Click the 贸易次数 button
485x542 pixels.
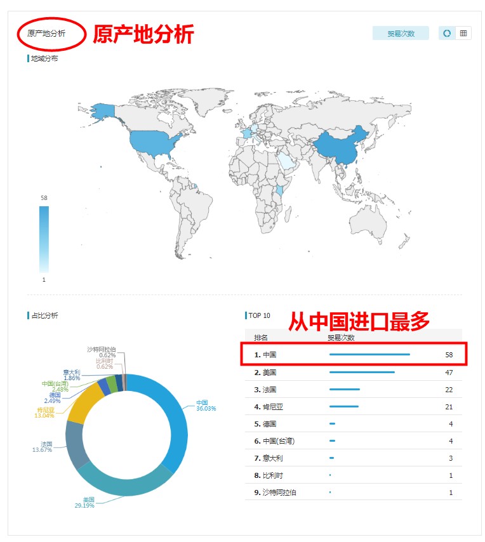(x=401, y=33)
